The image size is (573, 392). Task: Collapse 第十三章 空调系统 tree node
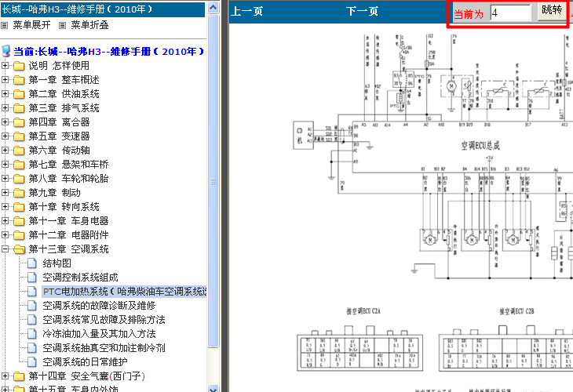pos(5,249)
